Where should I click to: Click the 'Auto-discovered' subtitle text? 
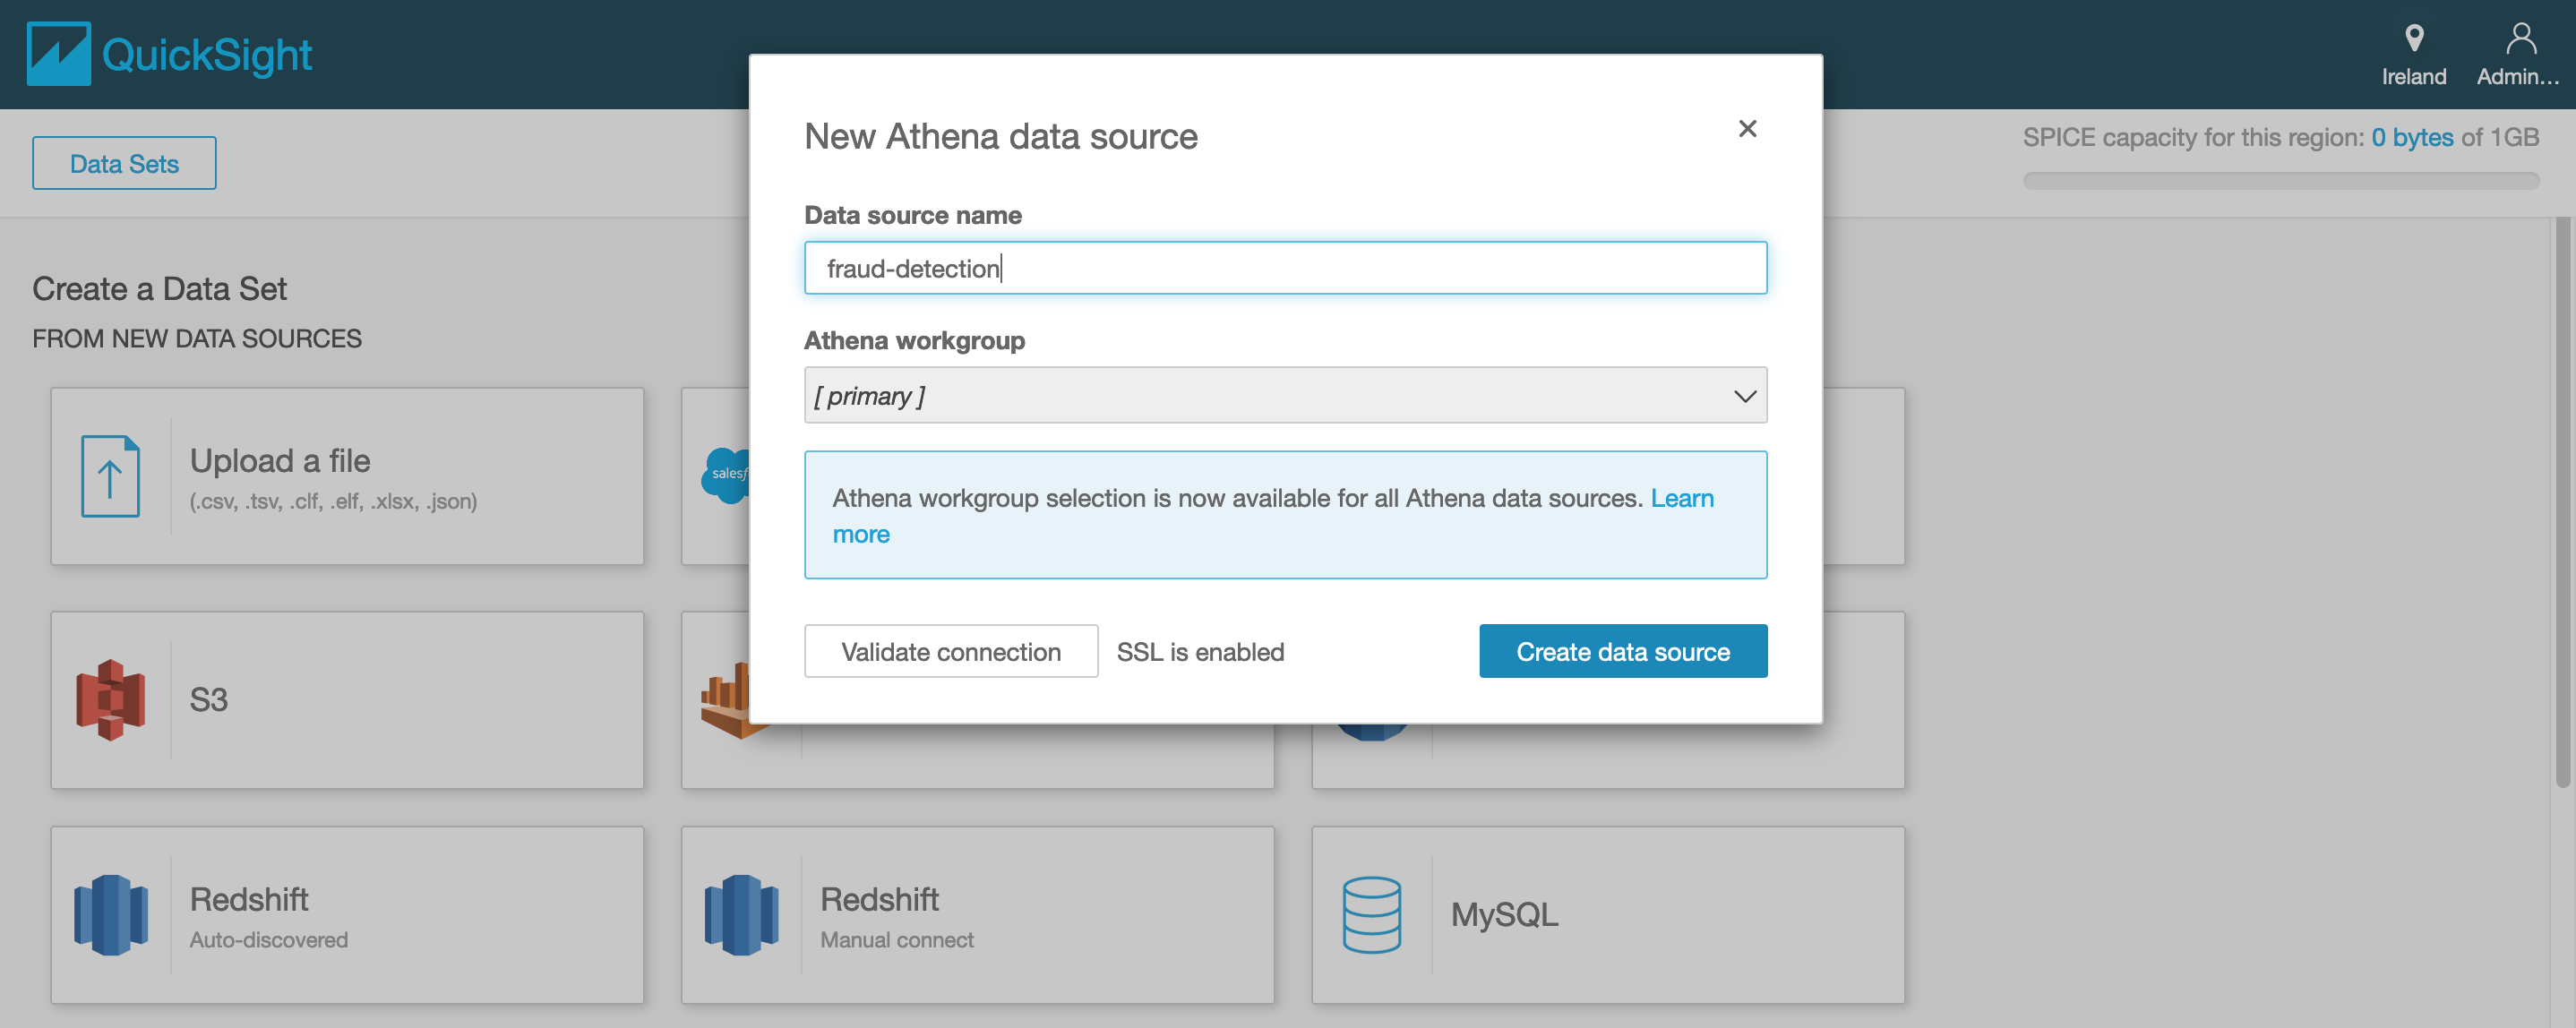(269, 940)
